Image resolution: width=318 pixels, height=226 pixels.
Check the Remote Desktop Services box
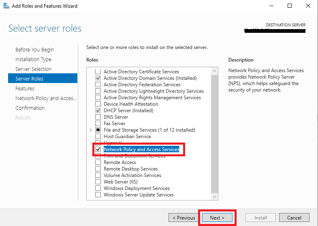(98, 169)
